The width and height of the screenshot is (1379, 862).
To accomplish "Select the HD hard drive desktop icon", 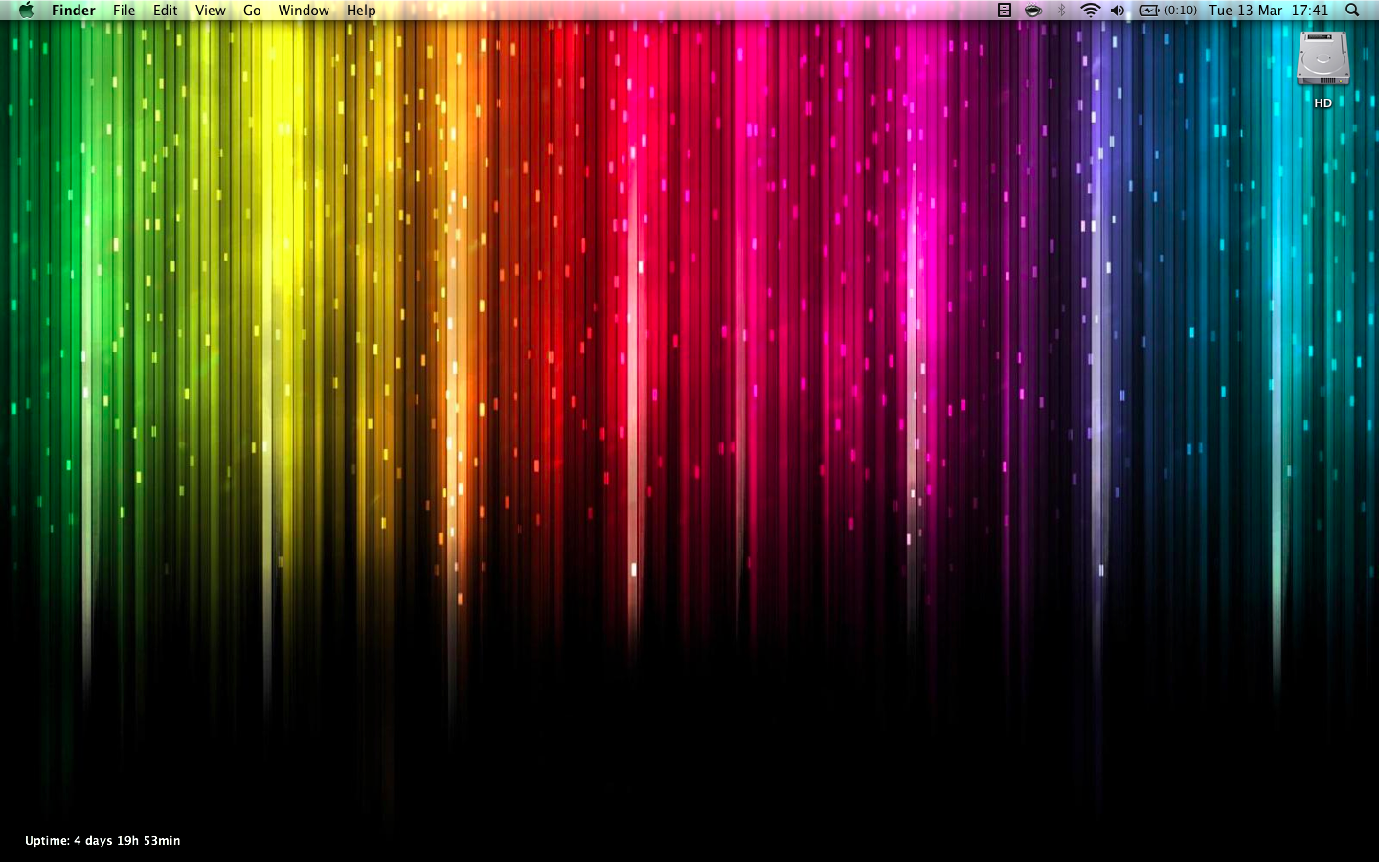I will (1323, 59).
